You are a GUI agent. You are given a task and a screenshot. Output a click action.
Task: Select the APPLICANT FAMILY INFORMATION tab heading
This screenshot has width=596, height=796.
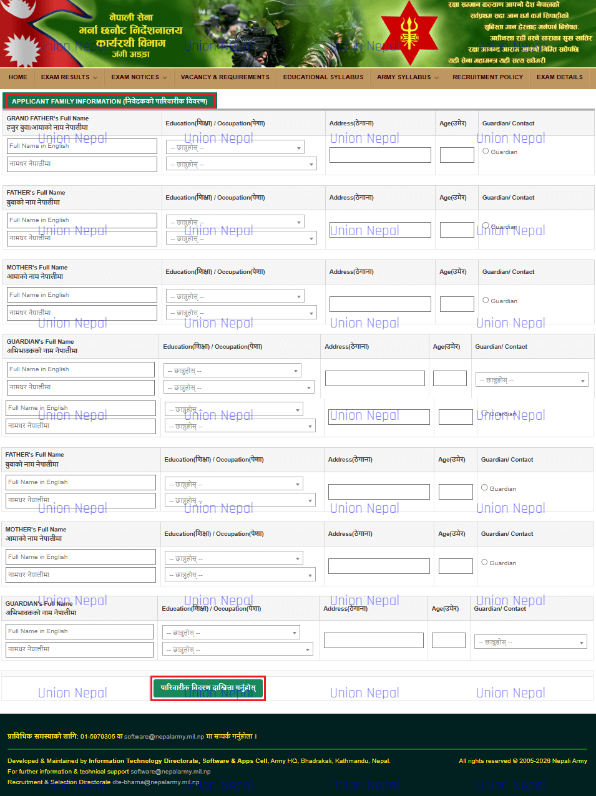tap(110, 101)
